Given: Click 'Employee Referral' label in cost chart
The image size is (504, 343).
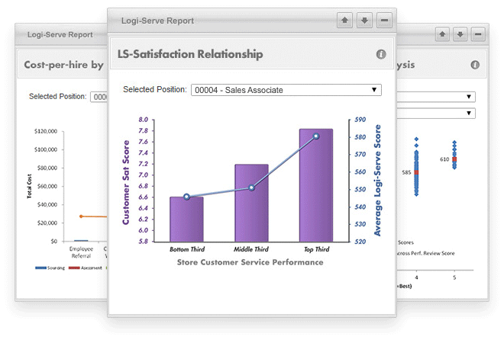Looking at the screenshot, I should (81, 252).
